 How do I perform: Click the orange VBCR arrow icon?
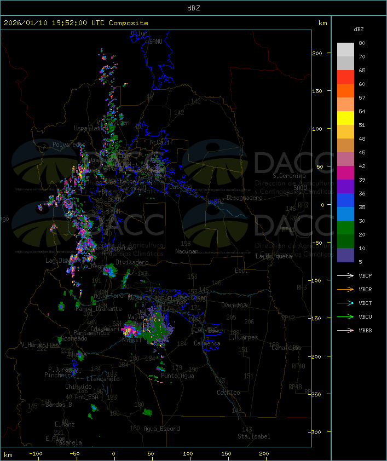tap(346, 290)
